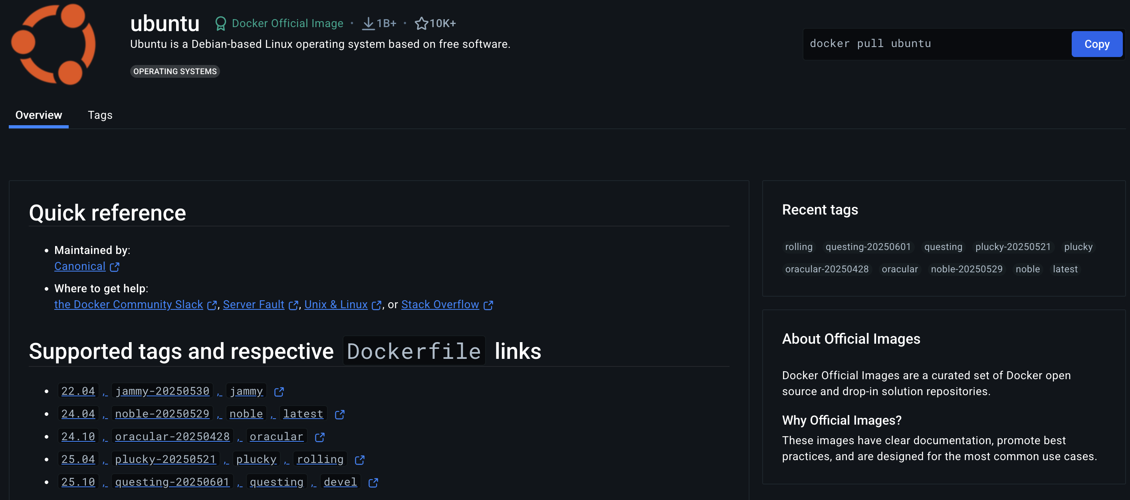Click external link icon after jammy tag
The width and height of the screenshot is (1130, 500).
click(279, 392)
